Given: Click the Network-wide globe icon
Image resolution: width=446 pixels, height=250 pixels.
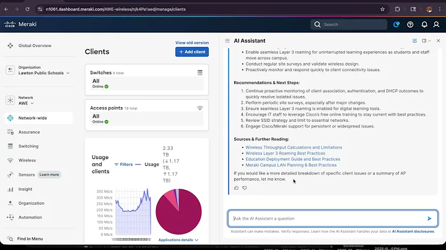Looking at the screenshot, I should coord(11,118).
